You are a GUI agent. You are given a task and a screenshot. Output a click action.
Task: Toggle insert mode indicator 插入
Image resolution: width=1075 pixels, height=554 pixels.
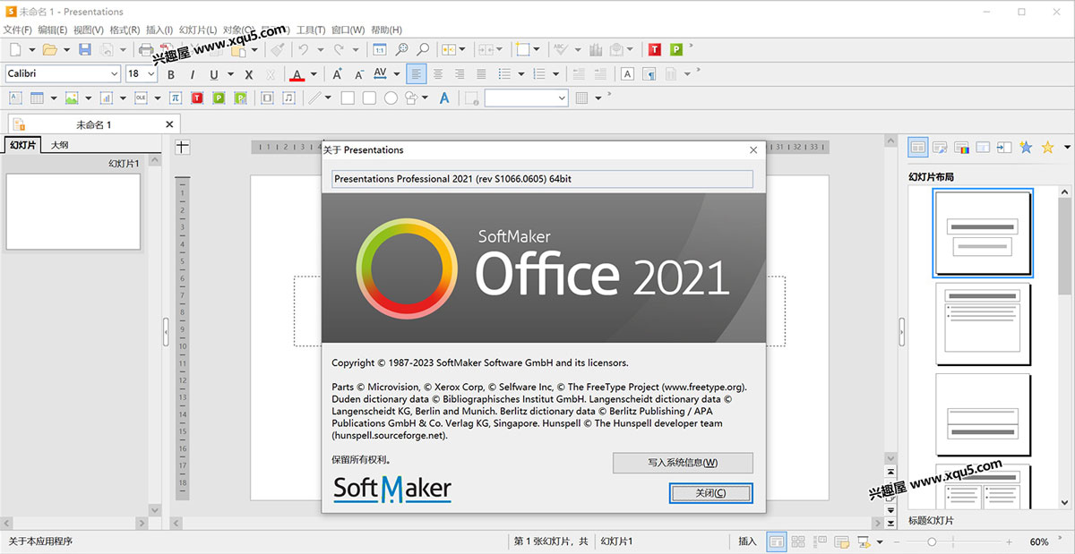click(x=747, y=541)
